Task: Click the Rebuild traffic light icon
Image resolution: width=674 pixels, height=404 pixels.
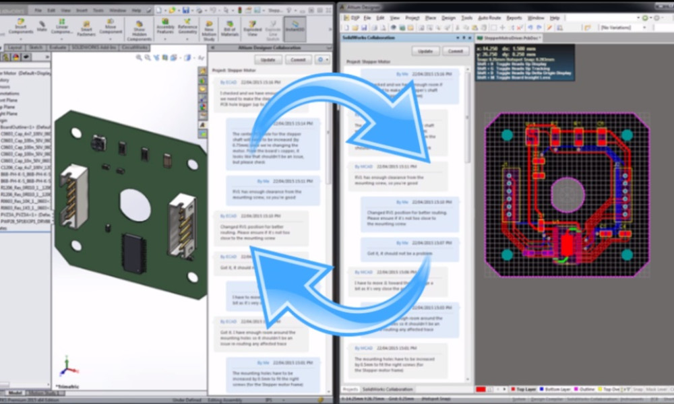Action: (x=240, y=10)
